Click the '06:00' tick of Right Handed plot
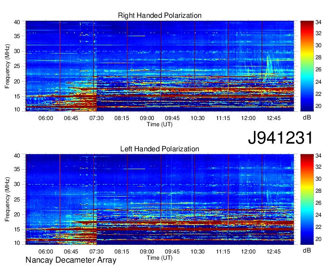Screen dimensions: 327x266 pos(46,118)
